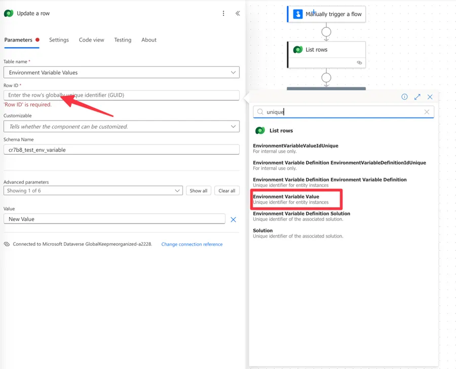This screenshot has height=369, width=456.
Task: Click into the Row ID input field
Action: (x=122, y=95)
